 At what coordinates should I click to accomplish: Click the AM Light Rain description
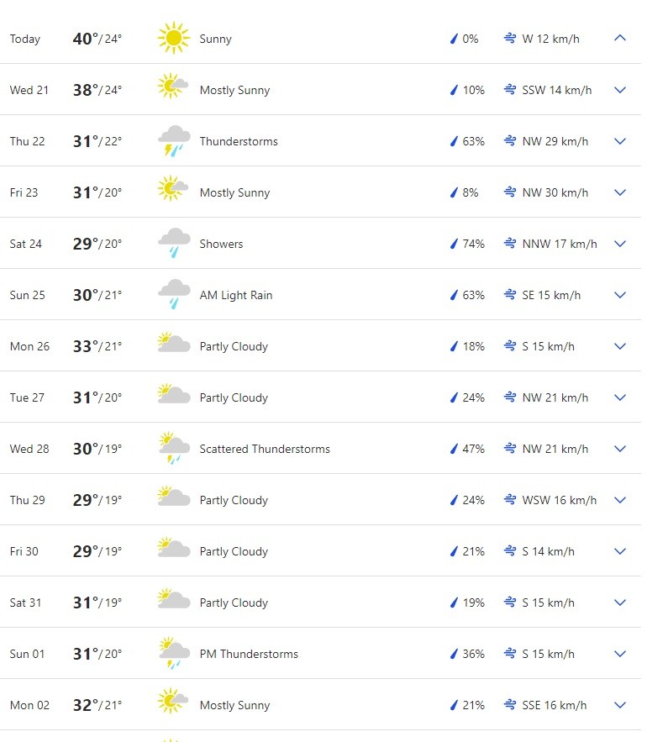coord(236,295)
